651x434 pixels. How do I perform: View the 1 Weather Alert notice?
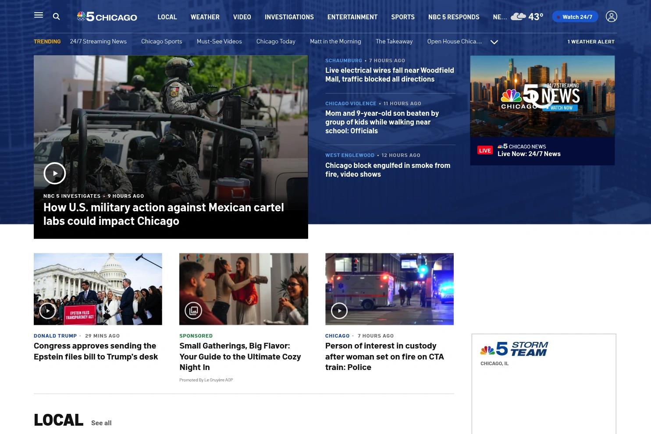pyautogui.click(x=591, y=41)
